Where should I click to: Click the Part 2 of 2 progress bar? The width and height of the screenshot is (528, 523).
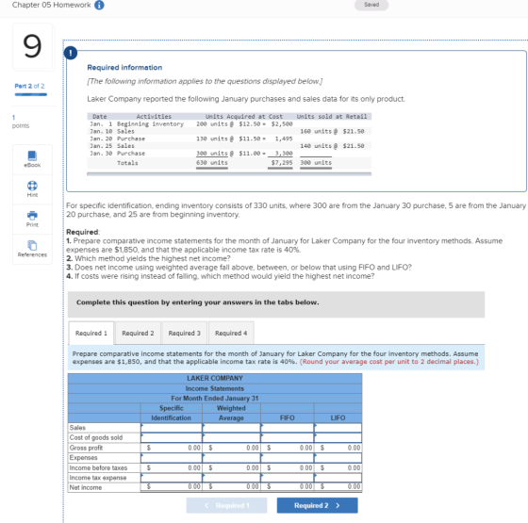(x=30, y=94)
